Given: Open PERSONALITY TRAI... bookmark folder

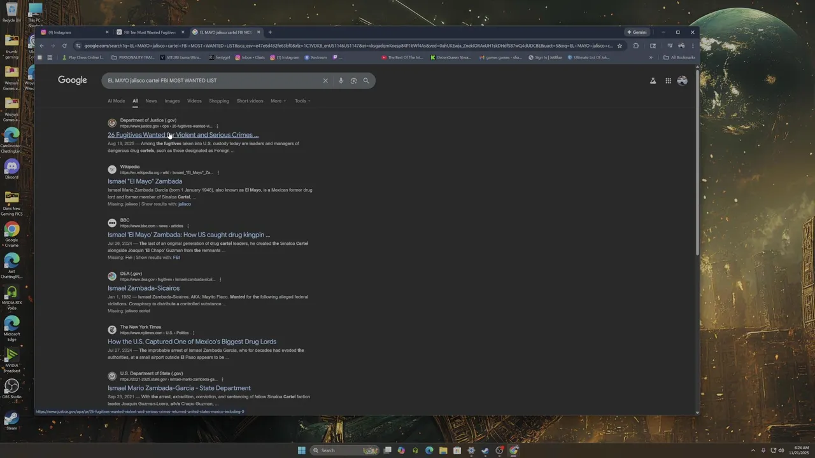Looking at the screenshot, I should (133, 57).
